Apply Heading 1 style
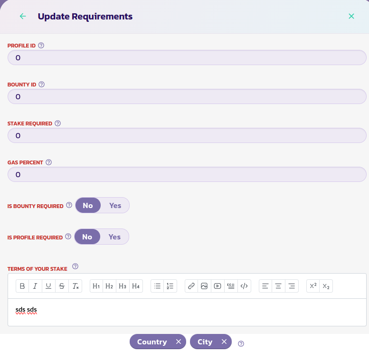The width and height of the screenshot is (369, 352). tap(96, 286)
